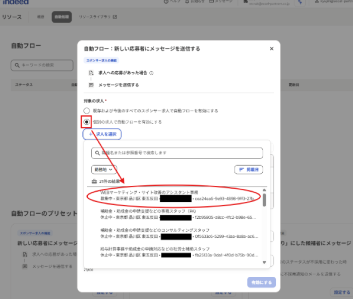353x299 pixels.
Task: Open the 掲載日 sort dropdown
Action: (249, 170)
